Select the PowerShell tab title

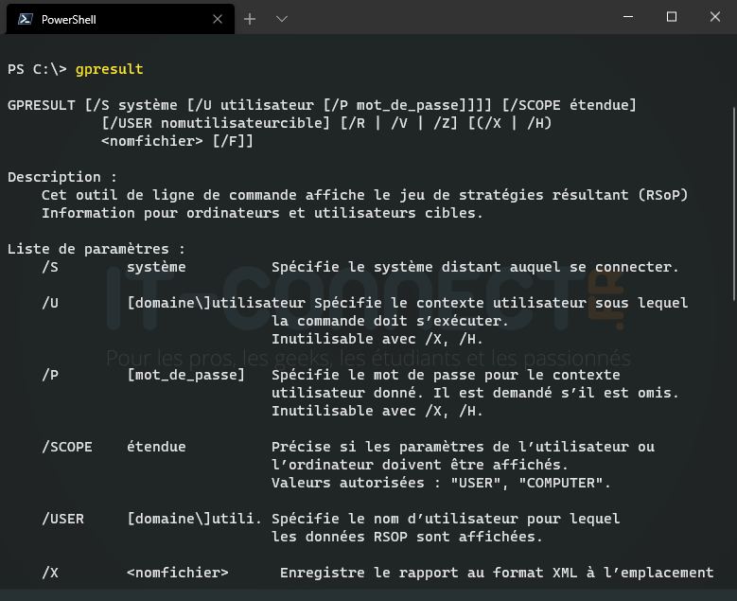[68, 19]
